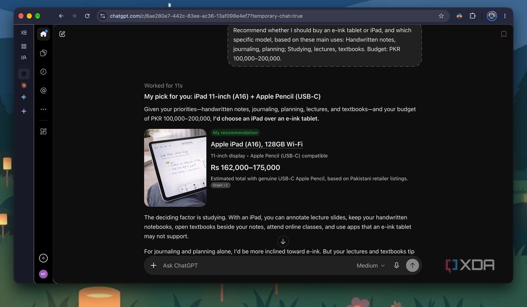
Task: Reload the ChatGPT page
Action: point(87,16)
